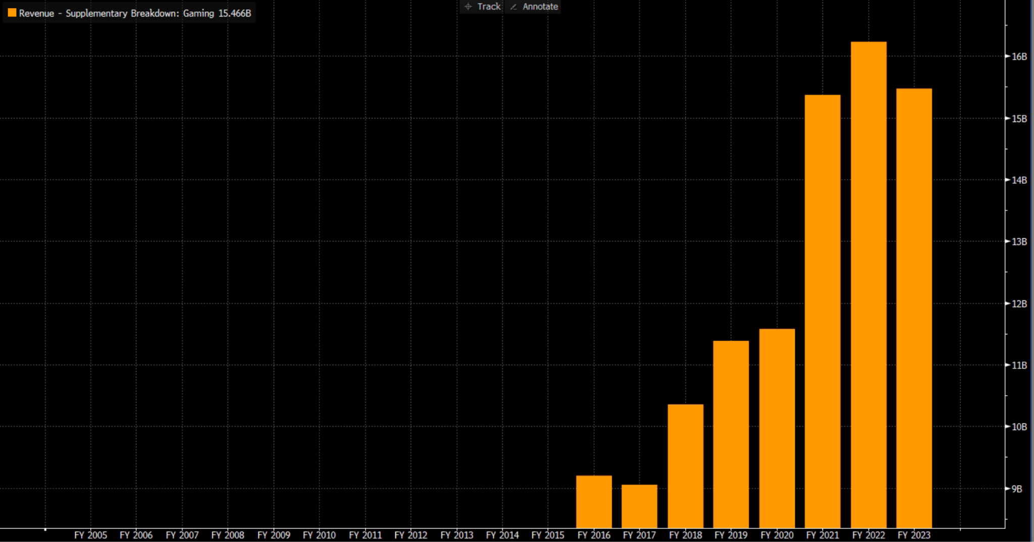Click the FY 2005 axis label
This screenshot has width=1034, height=542.
(91, 535)
